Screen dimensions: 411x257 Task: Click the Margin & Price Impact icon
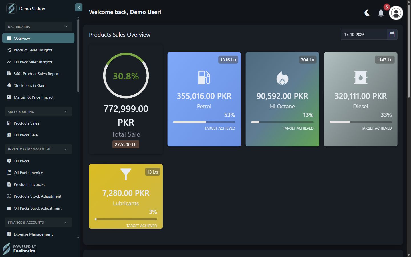point(9,97)
